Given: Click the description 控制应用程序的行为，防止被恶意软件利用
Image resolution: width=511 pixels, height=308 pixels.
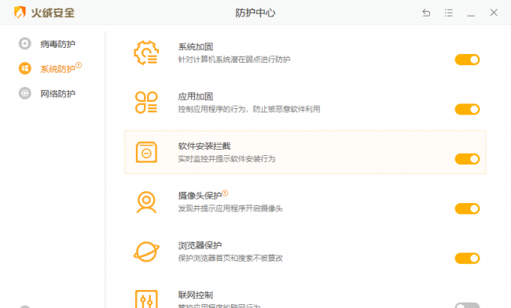Looking at the screenshot, I should [x=249, y=109].
